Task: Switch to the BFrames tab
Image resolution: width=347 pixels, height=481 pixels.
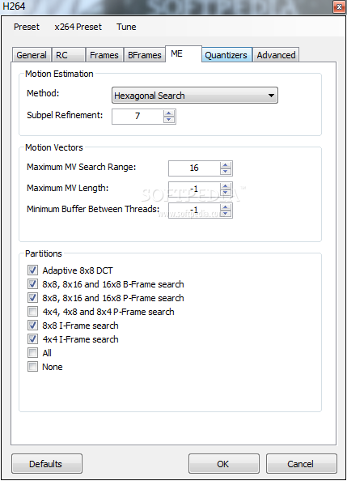Action: click(x=144, y=55)
